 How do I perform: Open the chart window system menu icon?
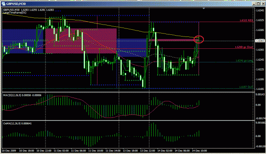3,3
